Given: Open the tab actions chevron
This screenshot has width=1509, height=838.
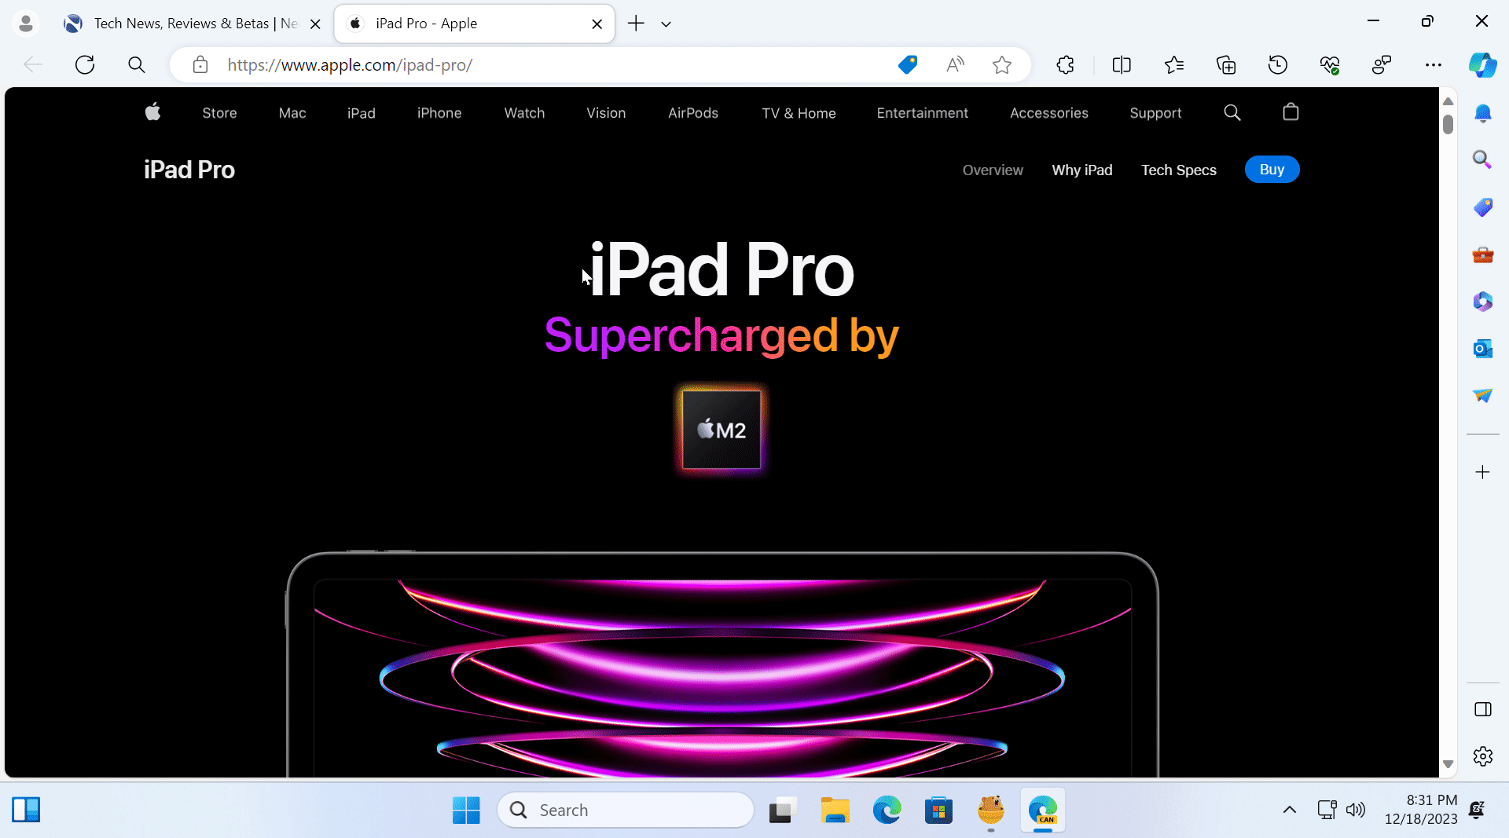Looking at the screenshot, I should click(x=666, y=24).
